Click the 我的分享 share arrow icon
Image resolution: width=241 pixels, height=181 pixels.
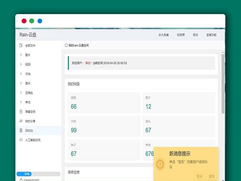point(21,121)
